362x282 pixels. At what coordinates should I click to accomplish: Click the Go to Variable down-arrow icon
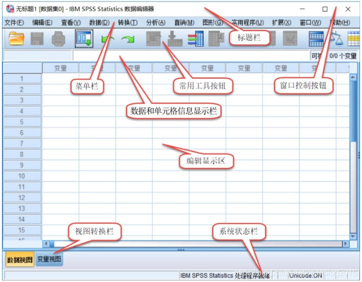(x=175, y=38)
